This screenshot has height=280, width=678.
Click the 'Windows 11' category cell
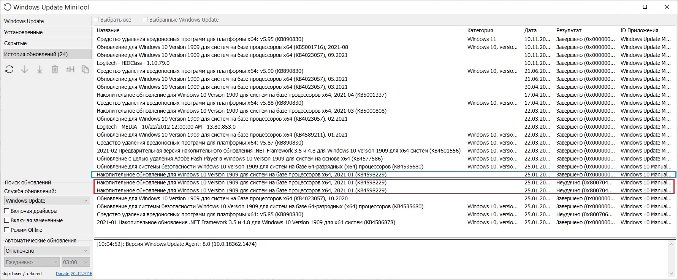(482, 39)
